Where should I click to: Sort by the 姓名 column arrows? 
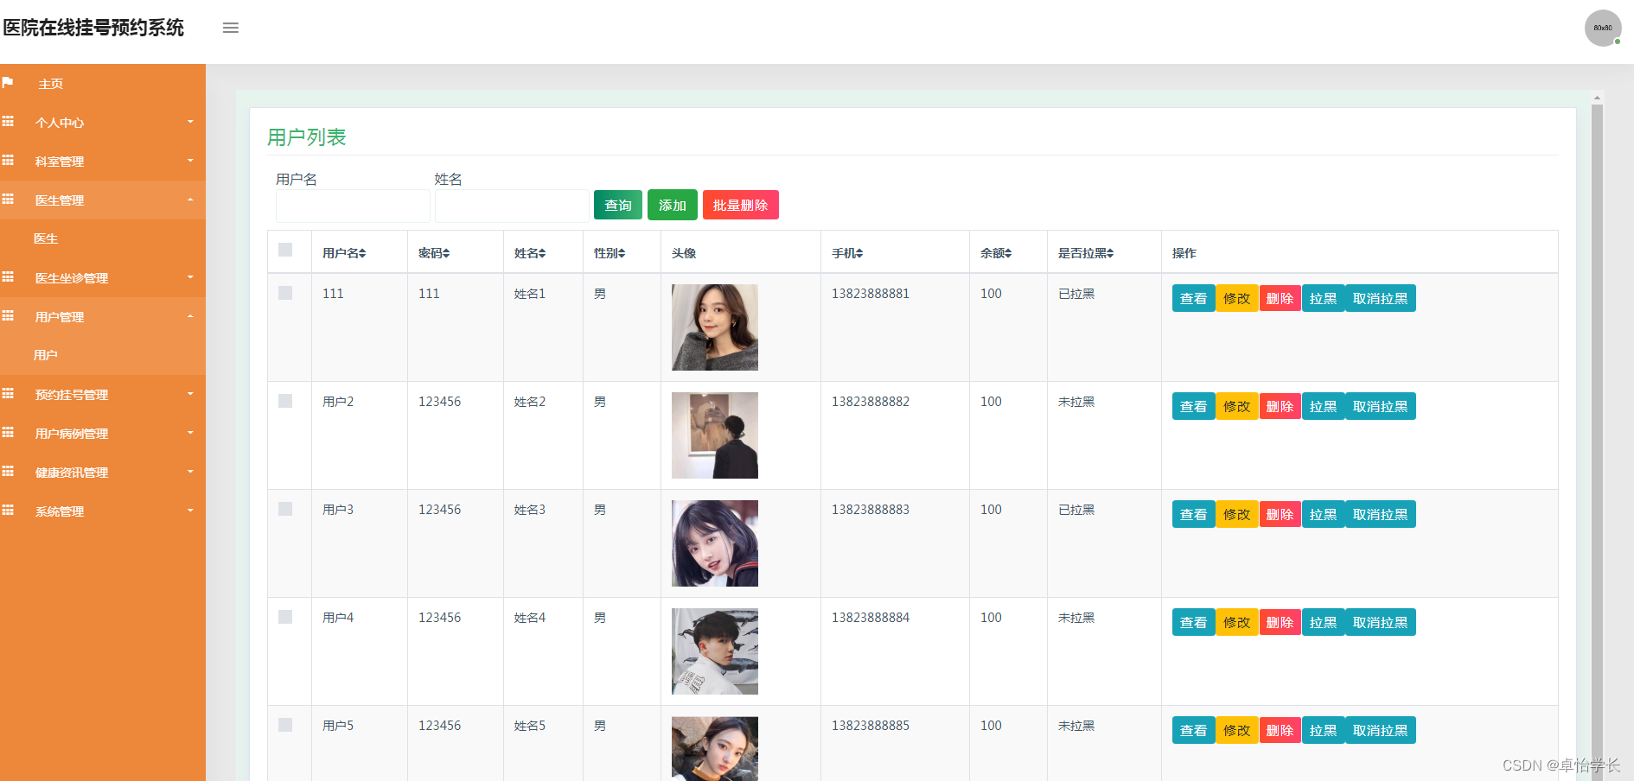pos(542,253)
